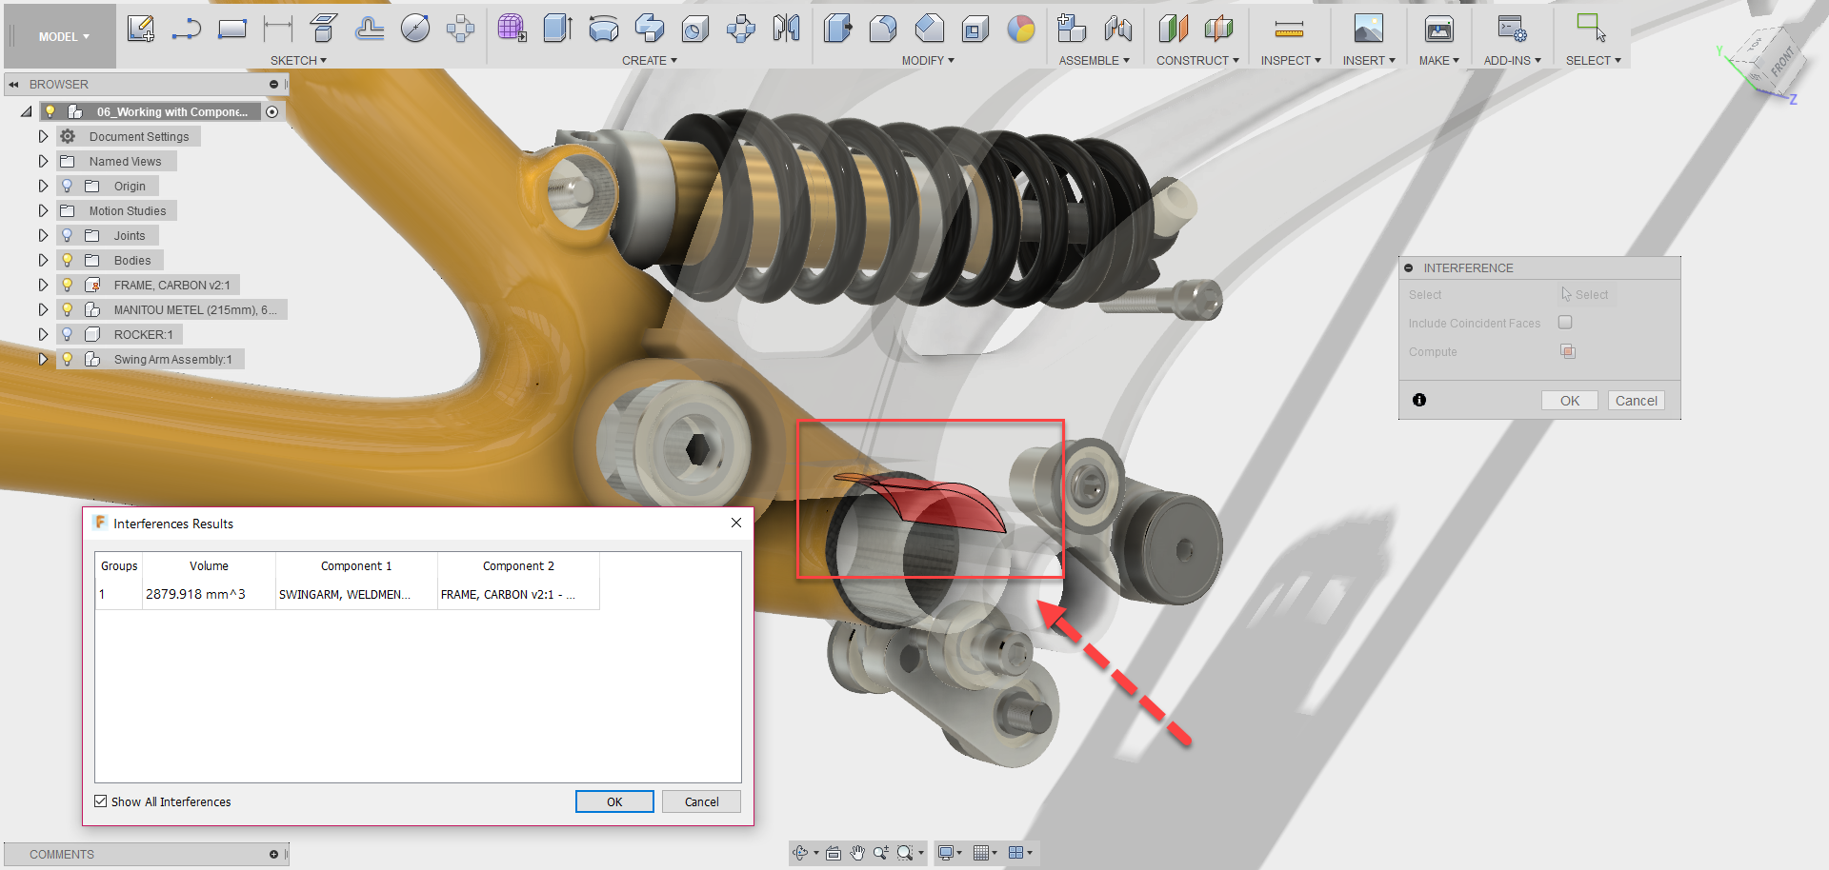Image resolution: width=1829 pixels, height=870 pixels.
Task: Open the Appearance color sphere tool
Action: [1022, 29]
